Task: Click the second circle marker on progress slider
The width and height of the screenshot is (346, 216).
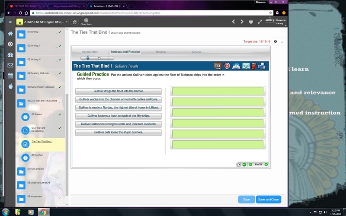Action: 99,58
